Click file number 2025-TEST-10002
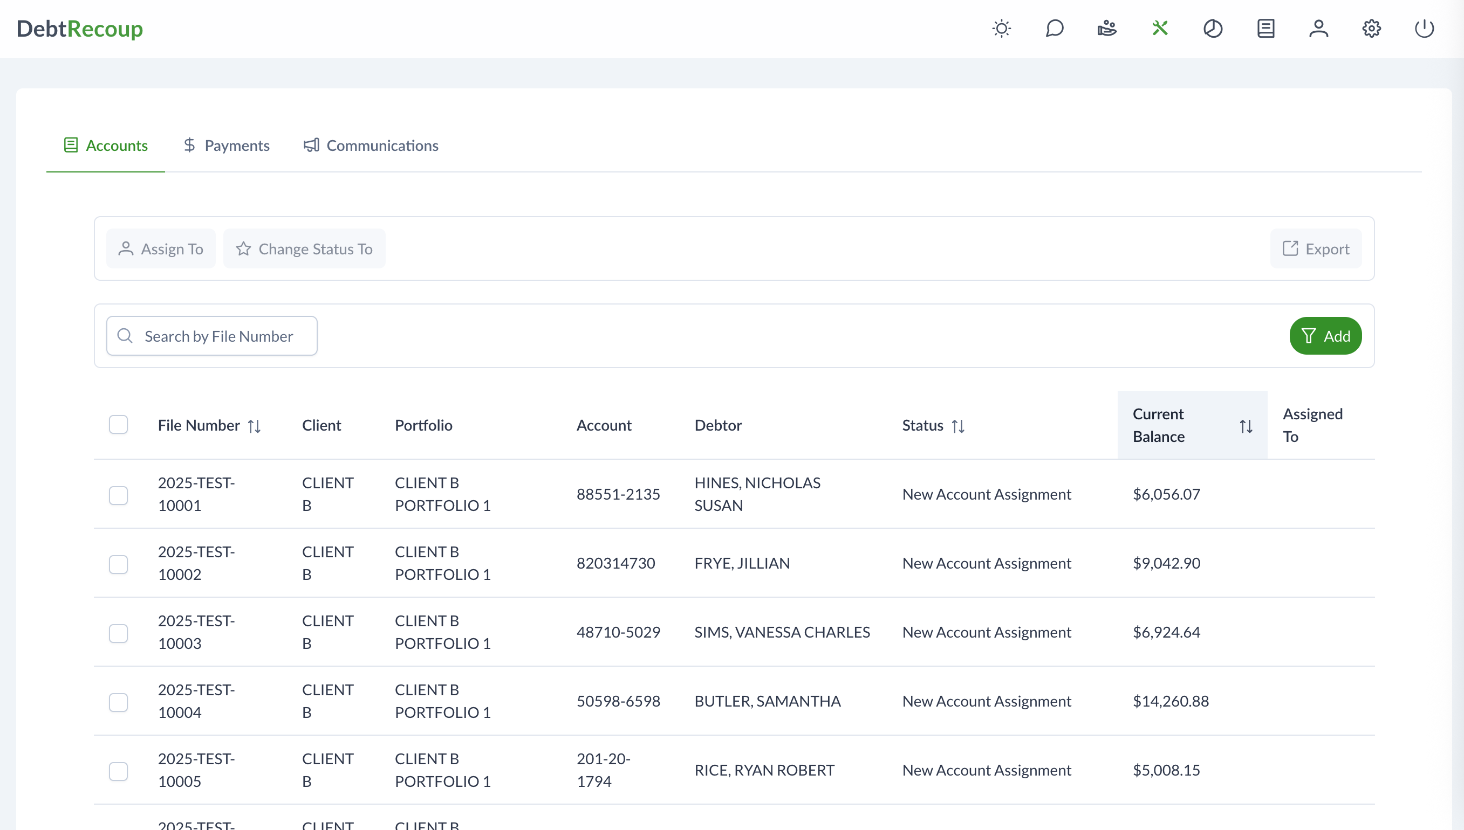 click(x=196, y=563)
